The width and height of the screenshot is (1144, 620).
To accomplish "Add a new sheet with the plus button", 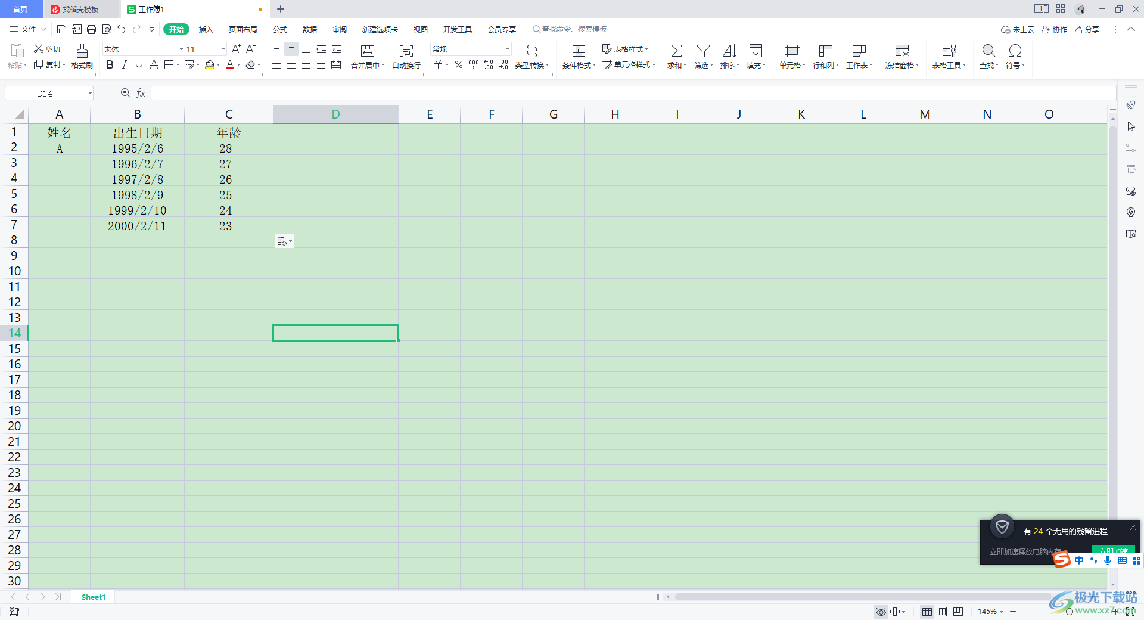I will [x=122, y=597].
